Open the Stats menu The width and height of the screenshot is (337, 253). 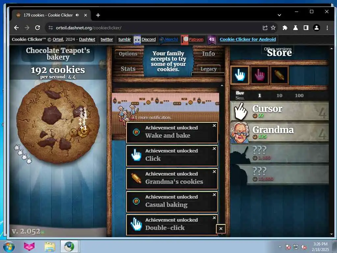click(128, 69)
